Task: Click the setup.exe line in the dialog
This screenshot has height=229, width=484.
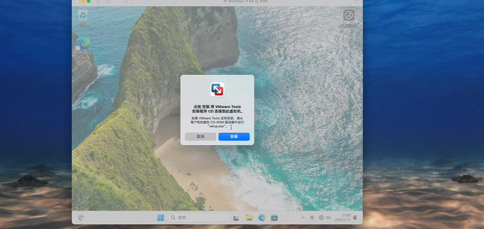Action: (x=217, y=126)
